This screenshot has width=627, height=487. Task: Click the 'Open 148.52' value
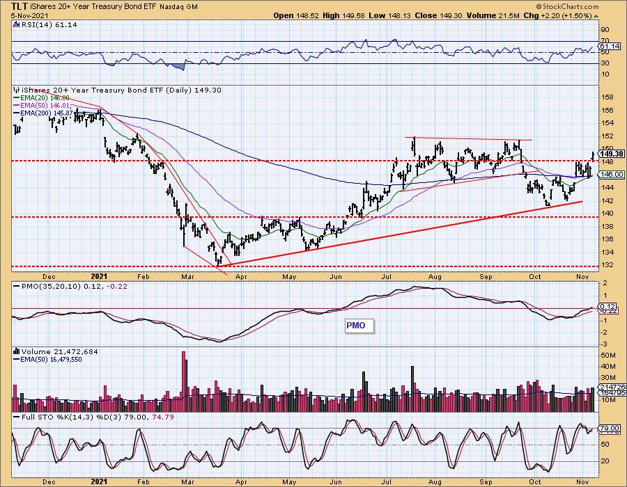click(296, 15)
